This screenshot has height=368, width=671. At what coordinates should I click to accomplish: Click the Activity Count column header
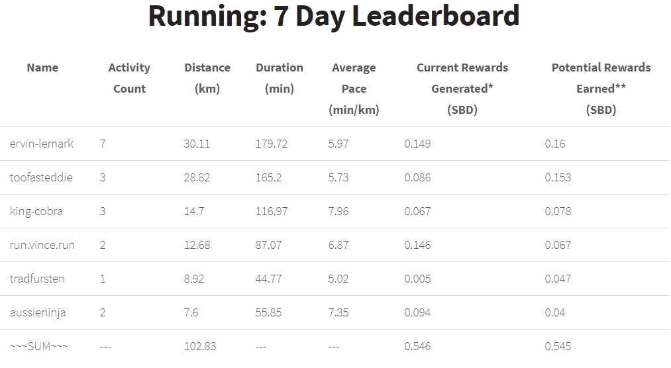(129, 78)
